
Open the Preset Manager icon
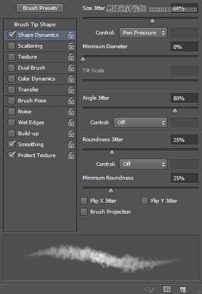[167, 289]
